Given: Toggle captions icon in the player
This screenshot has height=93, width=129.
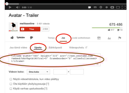Looking at the screenshot, I should pyautogui.click(x=90, y=7).
